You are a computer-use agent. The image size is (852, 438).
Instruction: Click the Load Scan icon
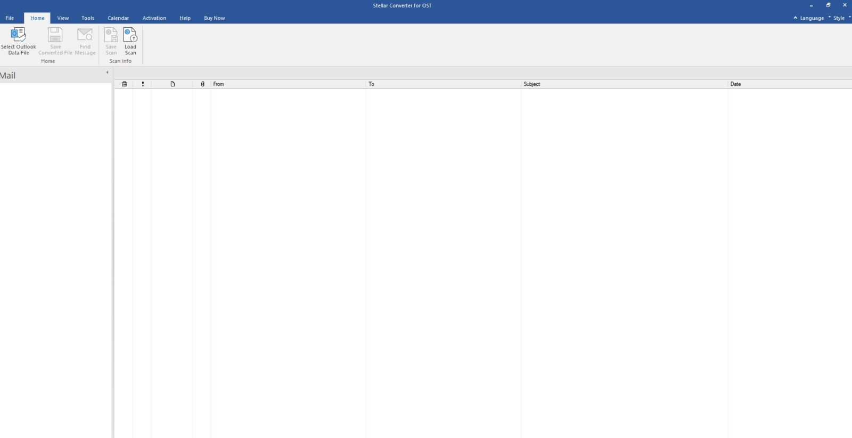click(x=130, y=35)
